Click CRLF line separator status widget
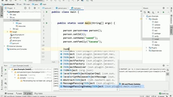 [148, 96]
